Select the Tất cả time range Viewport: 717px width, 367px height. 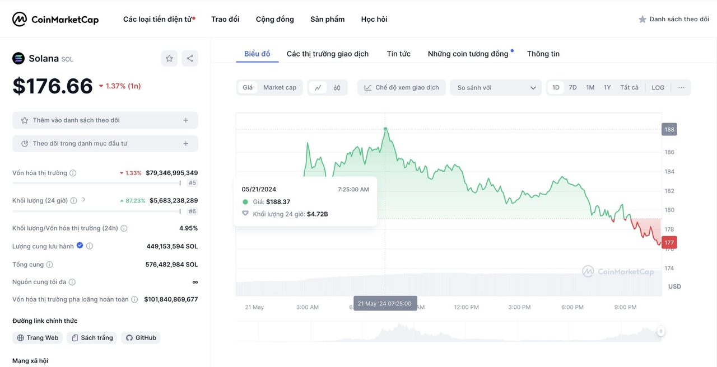pos(629,87)
